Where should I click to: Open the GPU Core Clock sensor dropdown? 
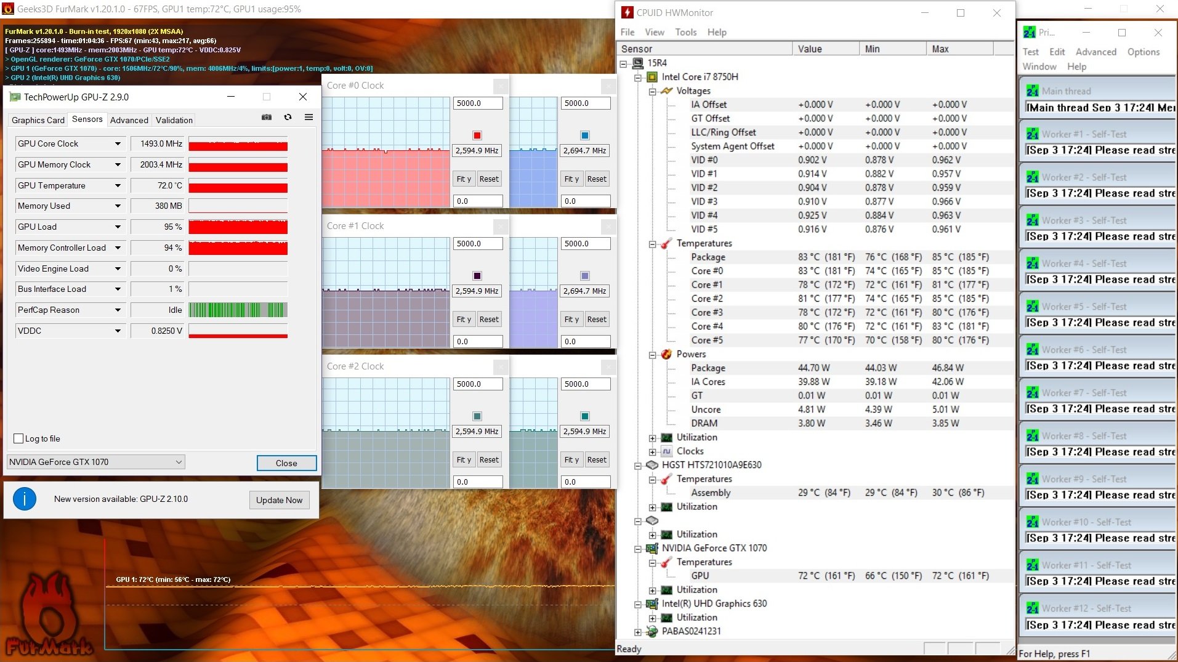click(x=118, y=143)
